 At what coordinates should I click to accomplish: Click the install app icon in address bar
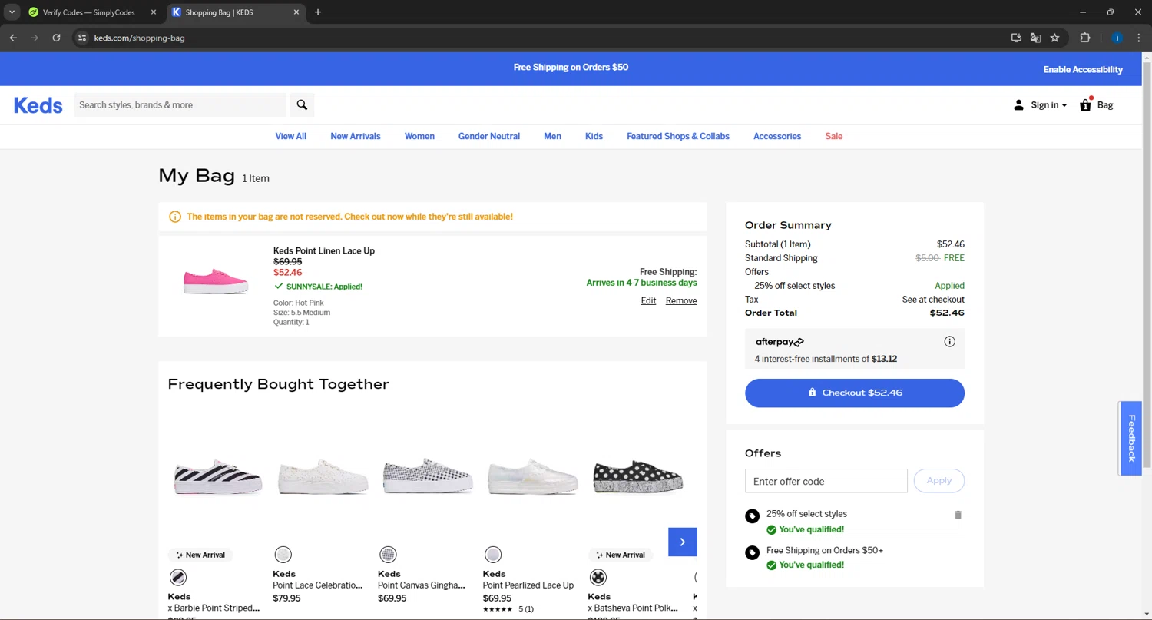point(1016,38)
